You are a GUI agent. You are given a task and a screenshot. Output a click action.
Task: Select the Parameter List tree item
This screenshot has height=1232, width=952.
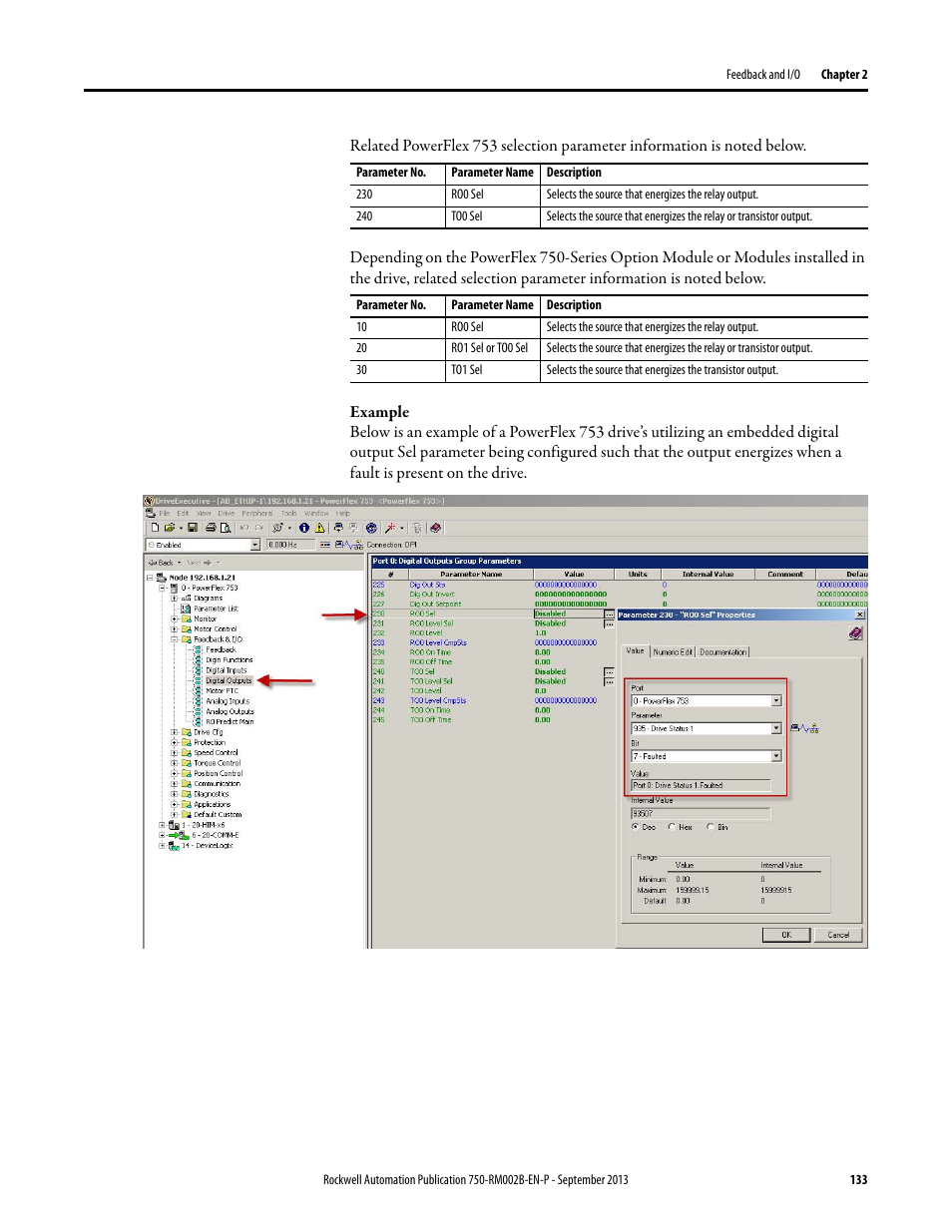coord(216,609)
